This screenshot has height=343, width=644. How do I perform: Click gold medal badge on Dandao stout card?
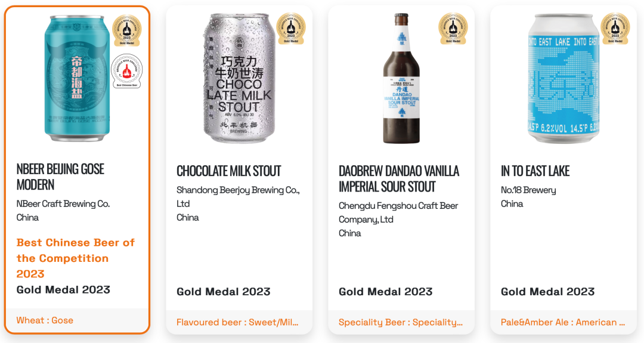[x=453, y=29]
